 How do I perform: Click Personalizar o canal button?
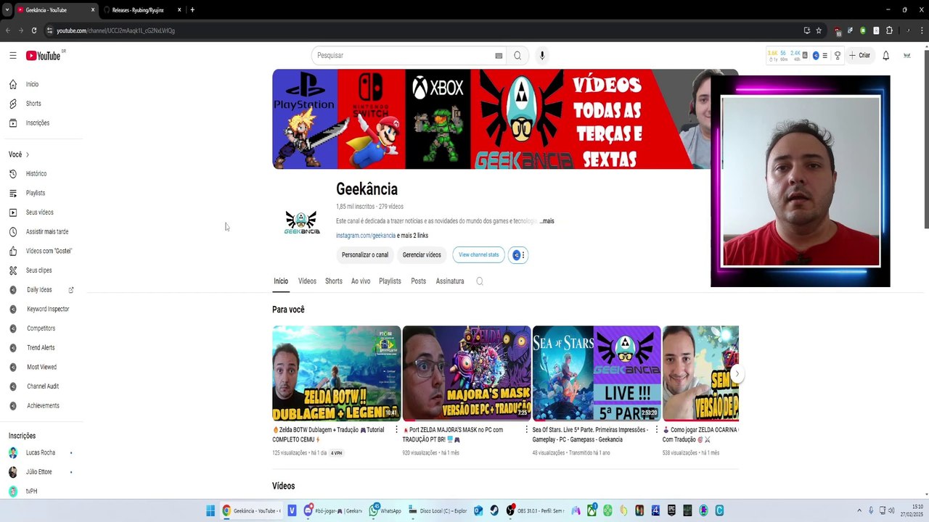tap(365, 255)
